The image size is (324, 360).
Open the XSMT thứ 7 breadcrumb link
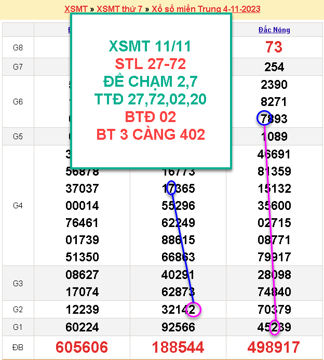pos(120,9)
